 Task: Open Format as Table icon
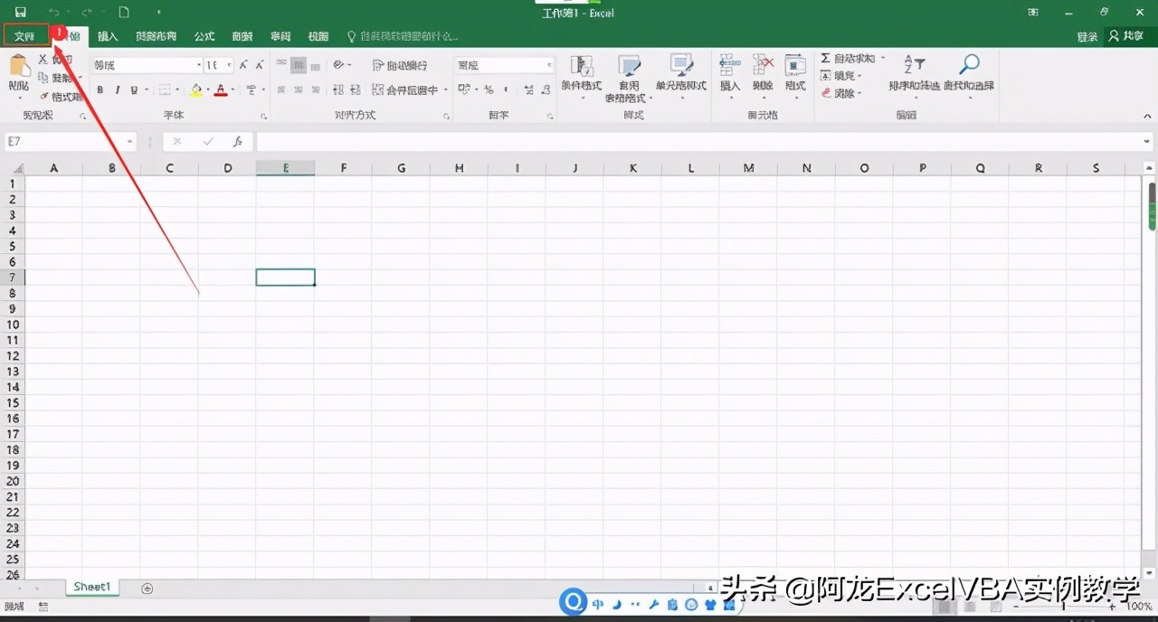tap(629, 66)
